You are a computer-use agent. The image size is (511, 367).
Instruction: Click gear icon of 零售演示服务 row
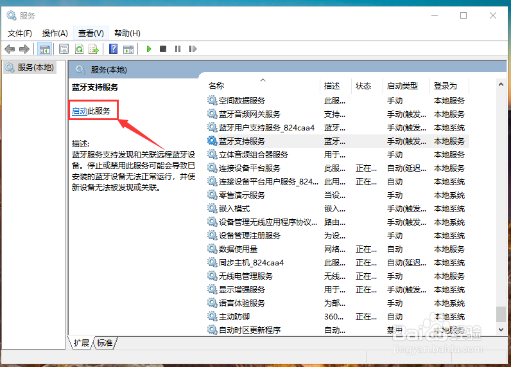[x=212, y=195]
